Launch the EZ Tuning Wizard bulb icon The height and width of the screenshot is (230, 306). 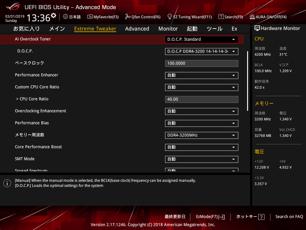170,16
